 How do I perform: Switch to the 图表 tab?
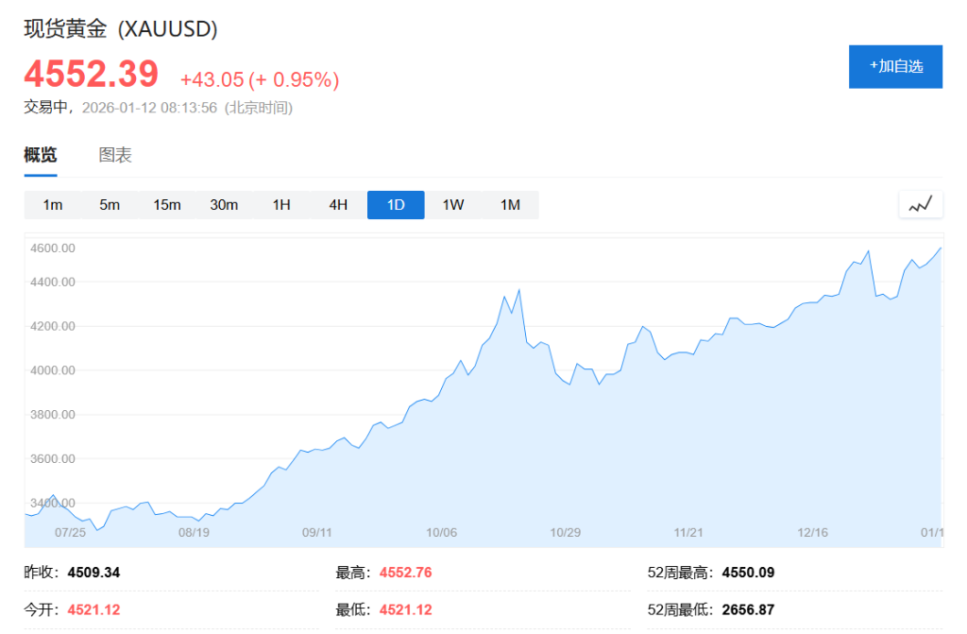(113, 154)
